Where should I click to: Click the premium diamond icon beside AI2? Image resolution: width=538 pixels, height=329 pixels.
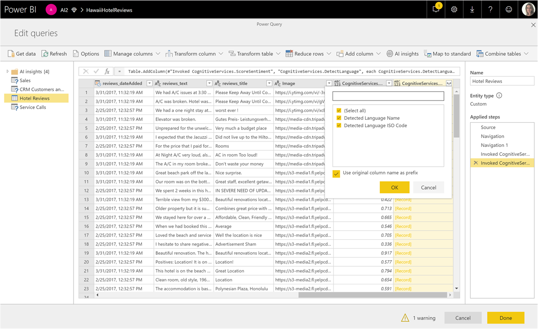[74, 10]
